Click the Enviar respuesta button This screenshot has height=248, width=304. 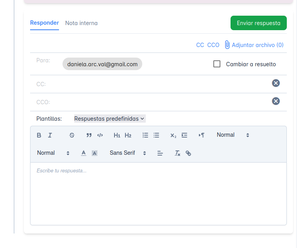(x=259, y=23)
